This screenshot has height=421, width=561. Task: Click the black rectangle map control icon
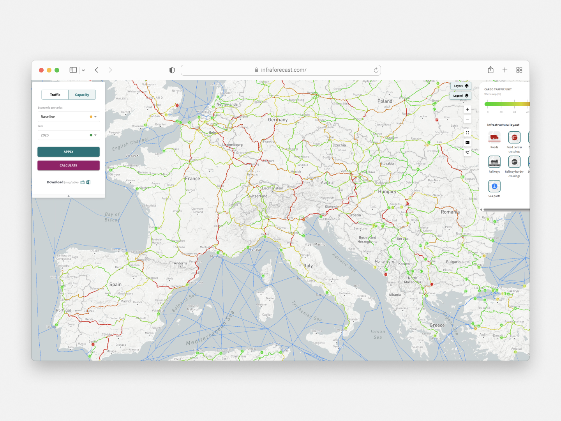pos(467,143)
